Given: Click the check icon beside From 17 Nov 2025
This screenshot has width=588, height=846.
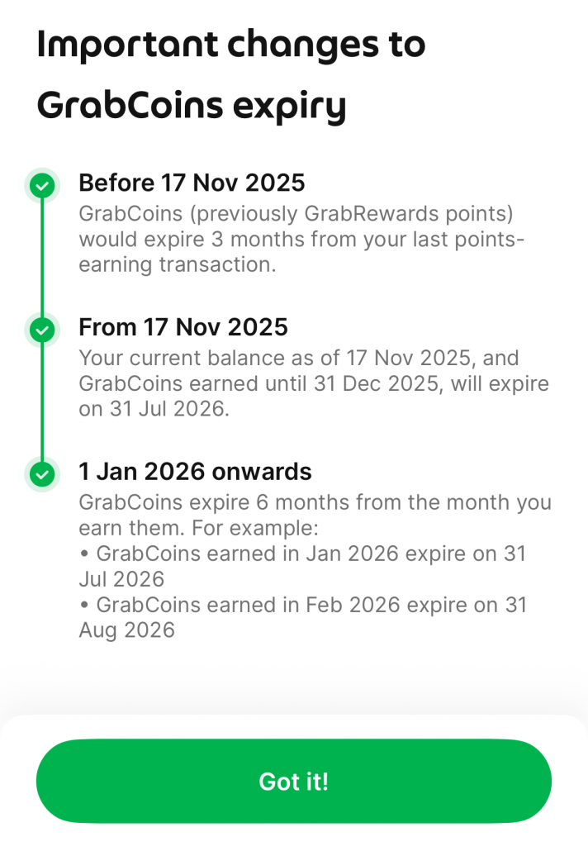Looking at the screenshot, I should 42,330.
